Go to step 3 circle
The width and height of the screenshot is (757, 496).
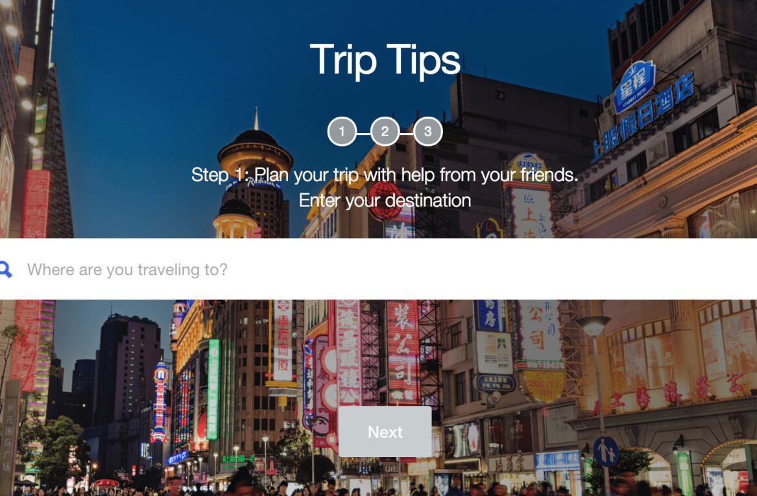pyautogui.click(x=427, y=131)
